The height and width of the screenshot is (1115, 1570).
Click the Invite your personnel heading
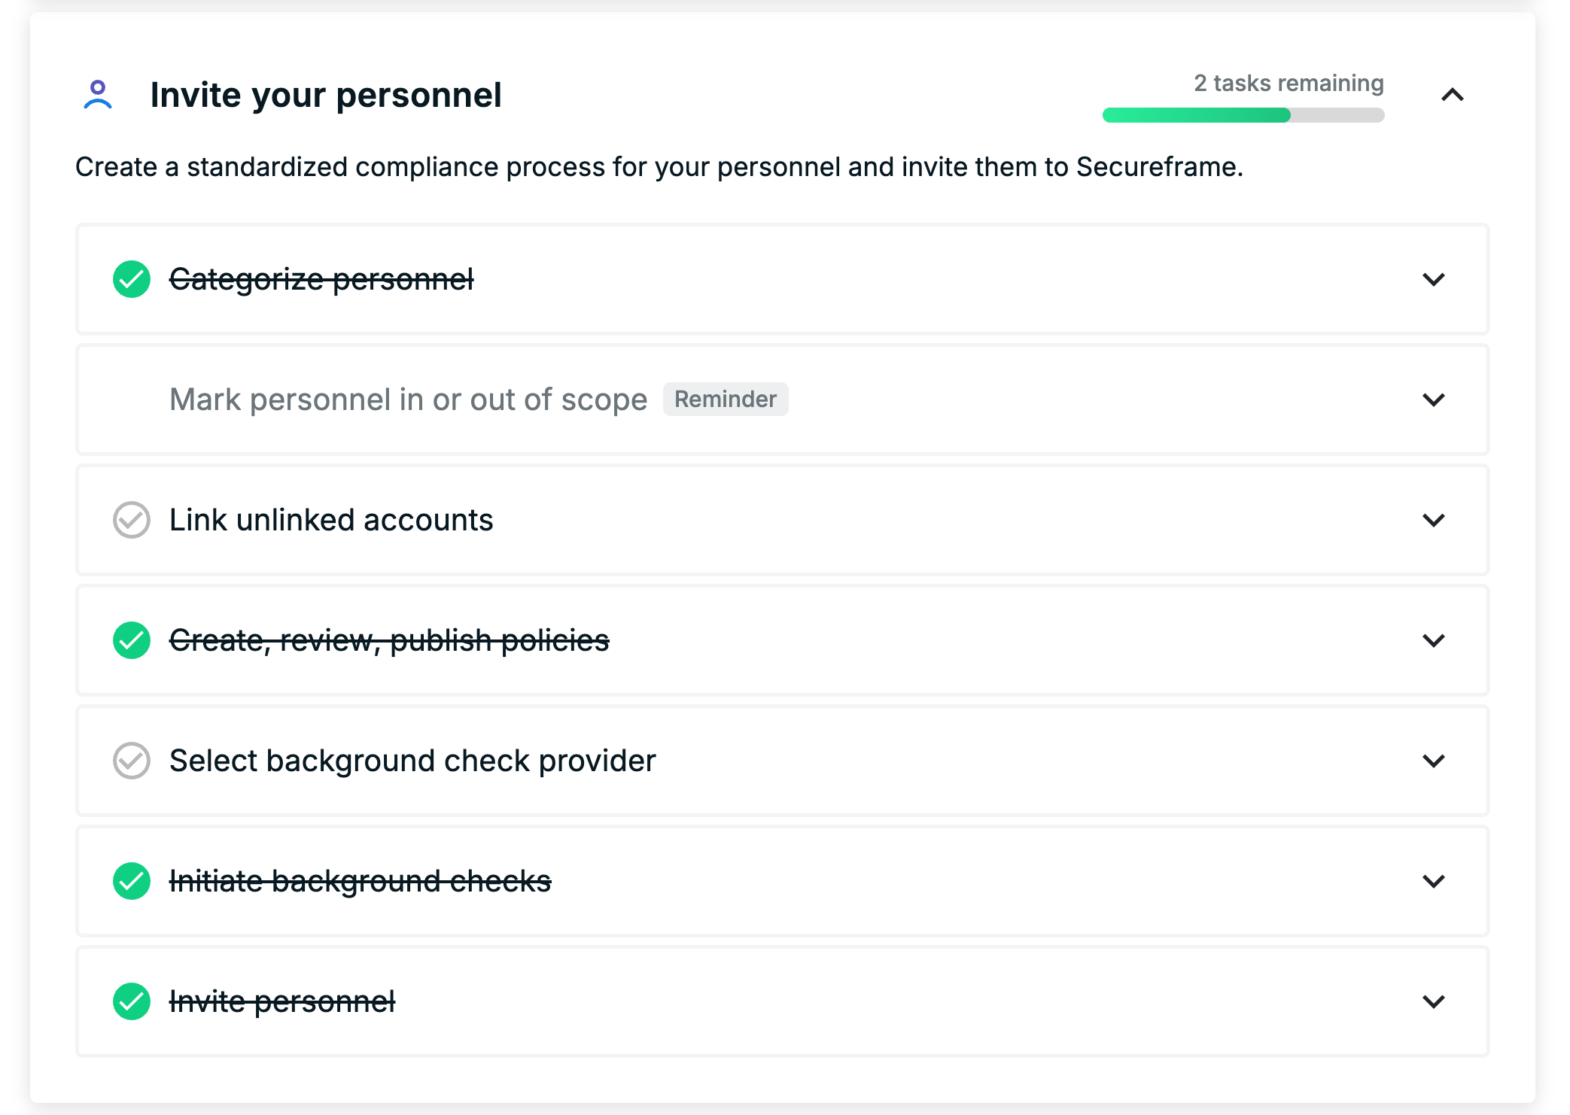326,95
